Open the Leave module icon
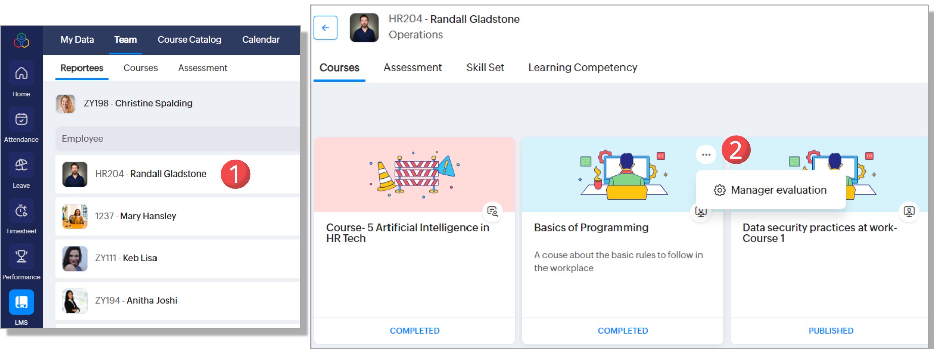 pyautogui.click(x=21, y=165)
